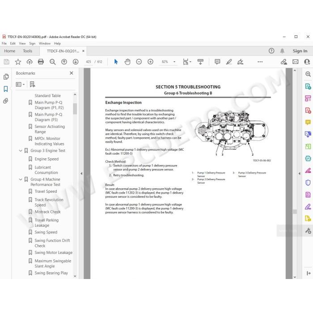Open the zoom percentage dropdown arrow

[174, 62]
